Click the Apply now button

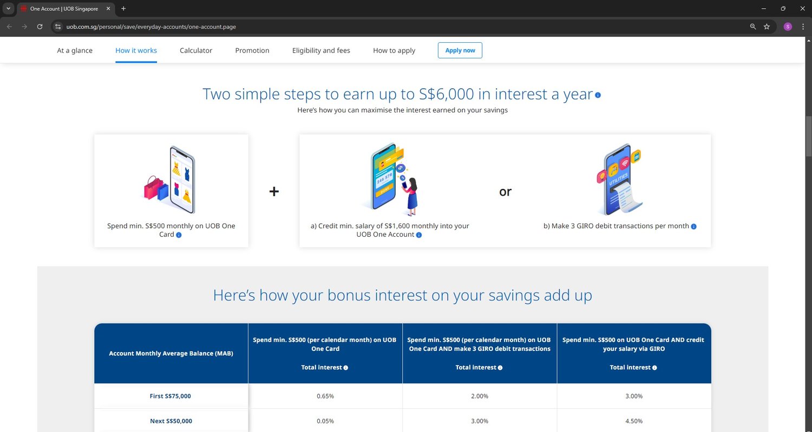pyautogui.click(x=460, y=50)
